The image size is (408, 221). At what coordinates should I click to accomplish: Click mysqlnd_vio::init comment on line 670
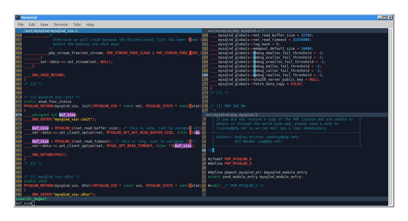[52, 97]
